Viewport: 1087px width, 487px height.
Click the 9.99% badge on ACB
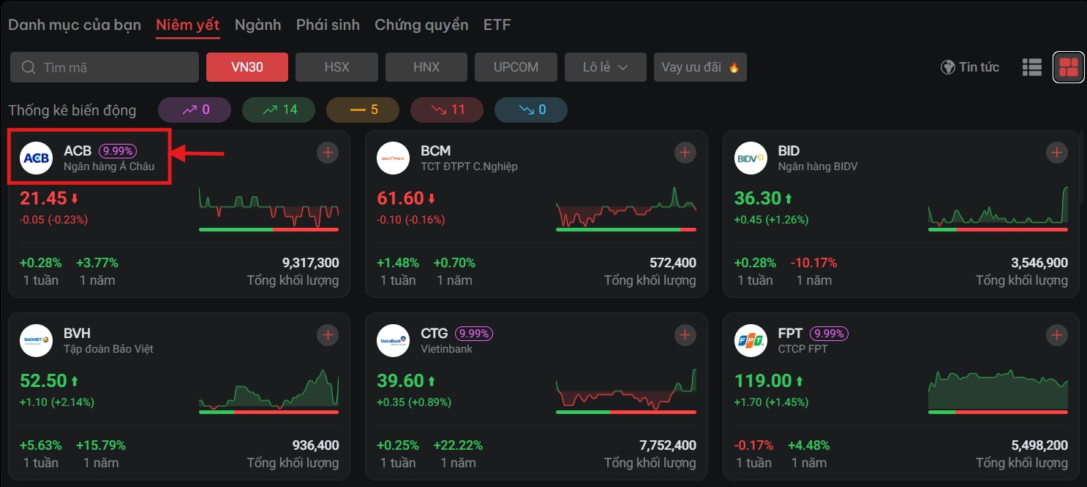[118, 151]
